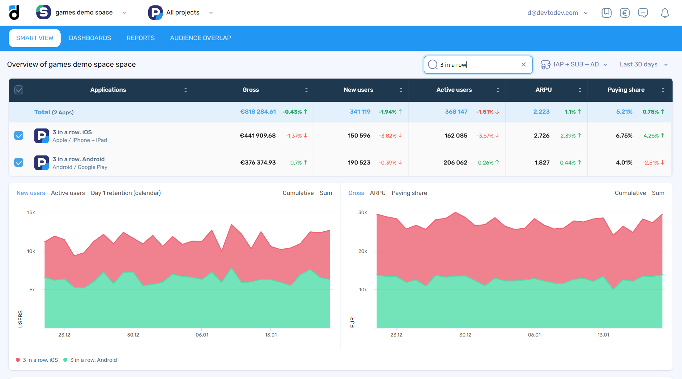The height and width of the screenshot is (379, 682).
Task: Sort table by Gross column arrows
Action: click(306, 90)
